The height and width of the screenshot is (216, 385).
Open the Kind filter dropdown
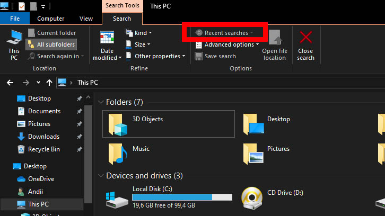pos(139,33)
